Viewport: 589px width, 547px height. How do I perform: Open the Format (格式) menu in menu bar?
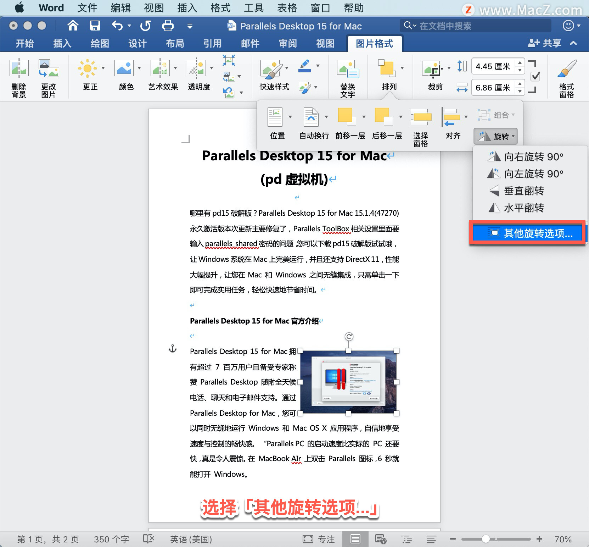tap(220, 8)
